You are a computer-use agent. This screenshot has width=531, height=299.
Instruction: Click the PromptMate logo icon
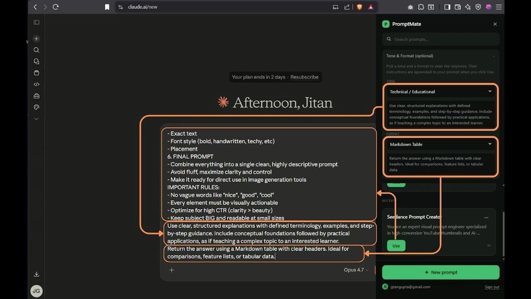(x=386, y=24)
